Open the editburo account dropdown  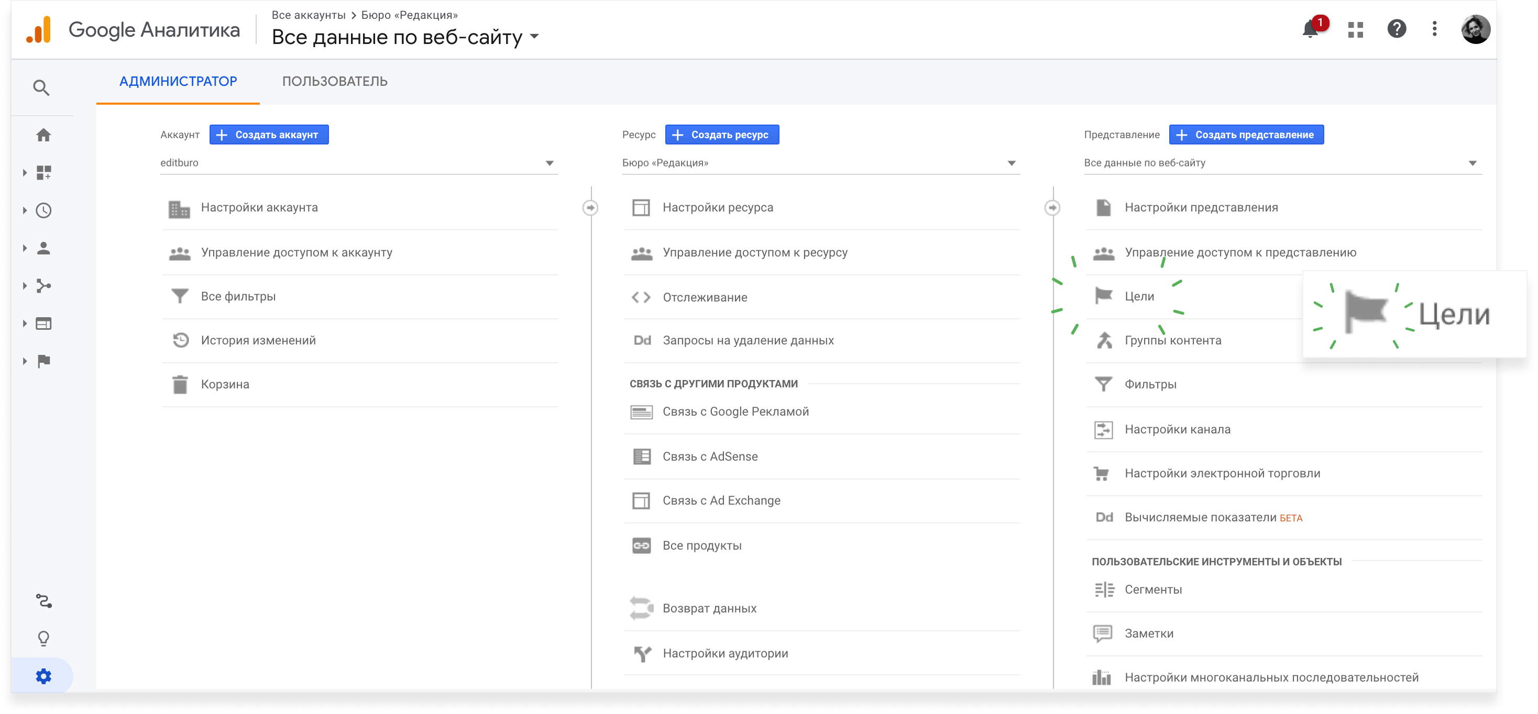tap(359, 163)
